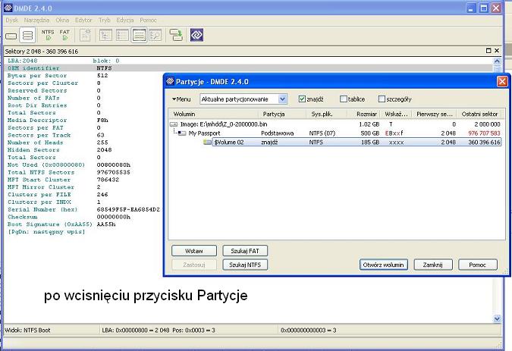
Task: Open the partitions toolbar icon with stacked disks
Action: point(27,35)
